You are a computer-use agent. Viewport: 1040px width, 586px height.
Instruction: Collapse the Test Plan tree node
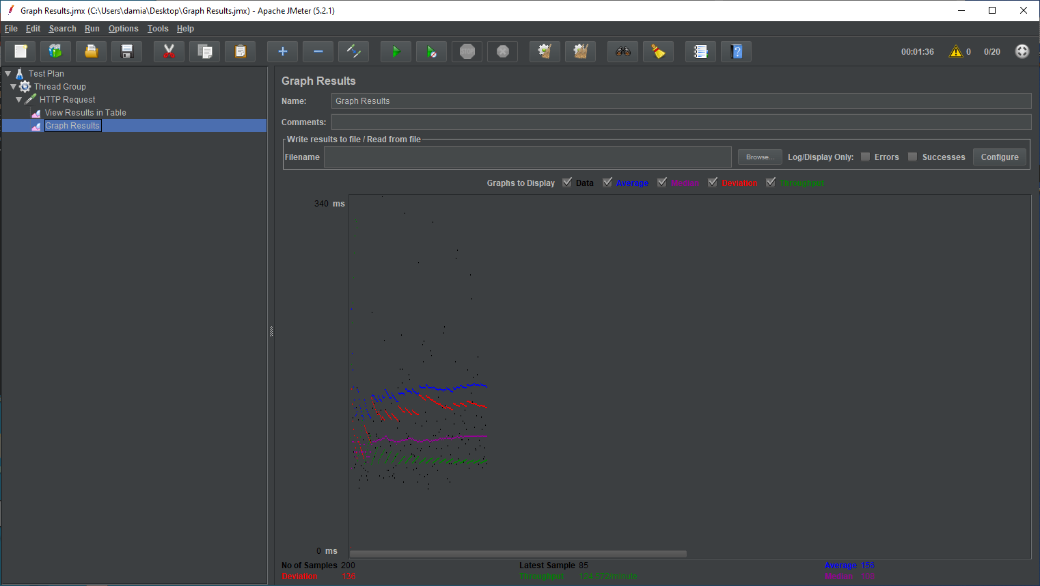click(8, 73)
